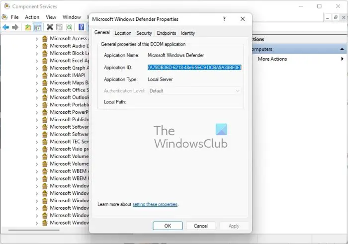Viewport: 348px width, 244px height.
Task: Open the View menu
Action: (x=51, y=17)
